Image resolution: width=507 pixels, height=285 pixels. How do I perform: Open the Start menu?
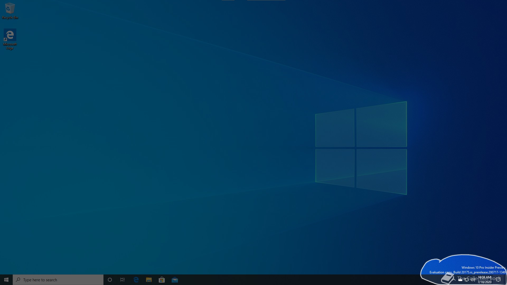(6, 280)
